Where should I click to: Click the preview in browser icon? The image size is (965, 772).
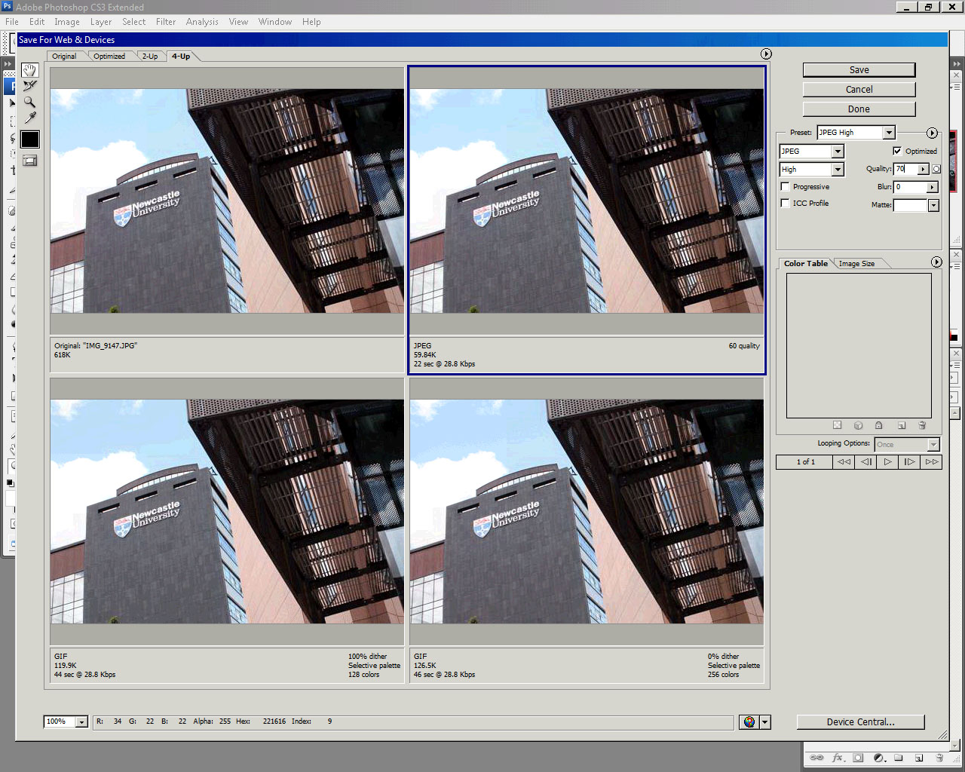tap(749, 721)
